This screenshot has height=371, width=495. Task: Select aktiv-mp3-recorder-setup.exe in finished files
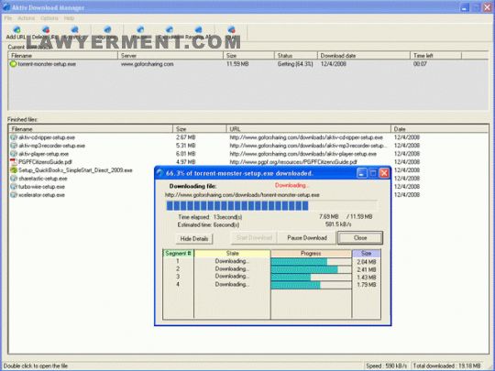pos(51,146)
